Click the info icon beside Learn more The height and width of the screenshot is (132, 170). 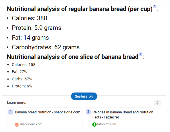(x=157, y=103)
